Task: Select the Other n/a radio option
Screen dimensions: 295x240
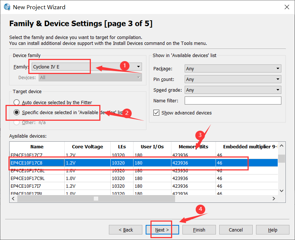Action: coord(17,122)
